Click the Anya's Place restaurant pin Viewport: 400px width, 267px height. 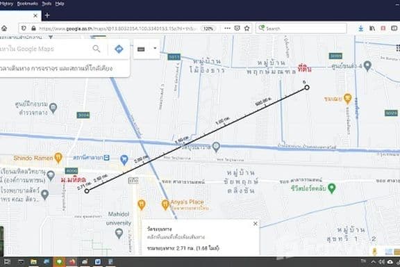[x=165, y=204]
